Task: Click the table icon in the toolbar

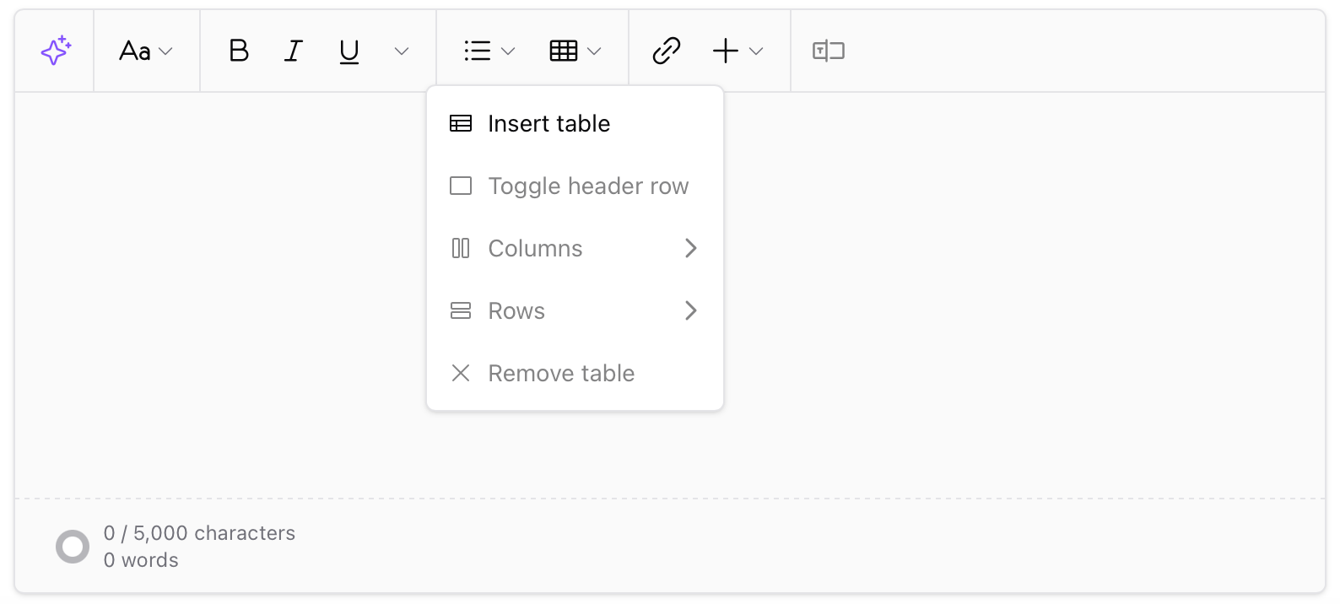Action: click(565, 51)
